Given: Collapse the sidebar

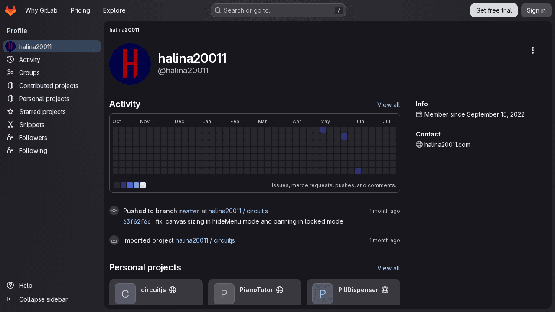Looking at the screenshot, I should click(x=52, y=299).
